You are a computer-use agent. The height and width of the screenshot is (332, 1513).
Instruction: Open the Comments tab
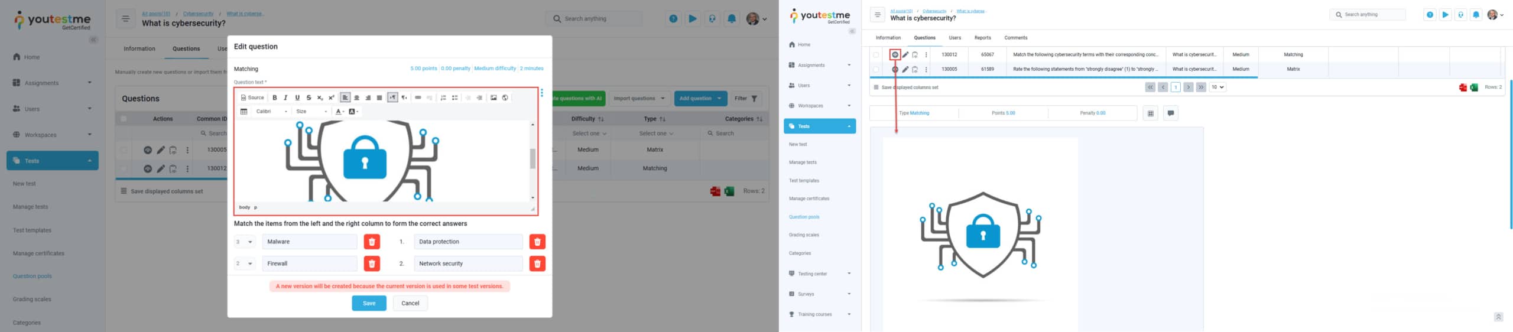click(x=1015, y=38)
